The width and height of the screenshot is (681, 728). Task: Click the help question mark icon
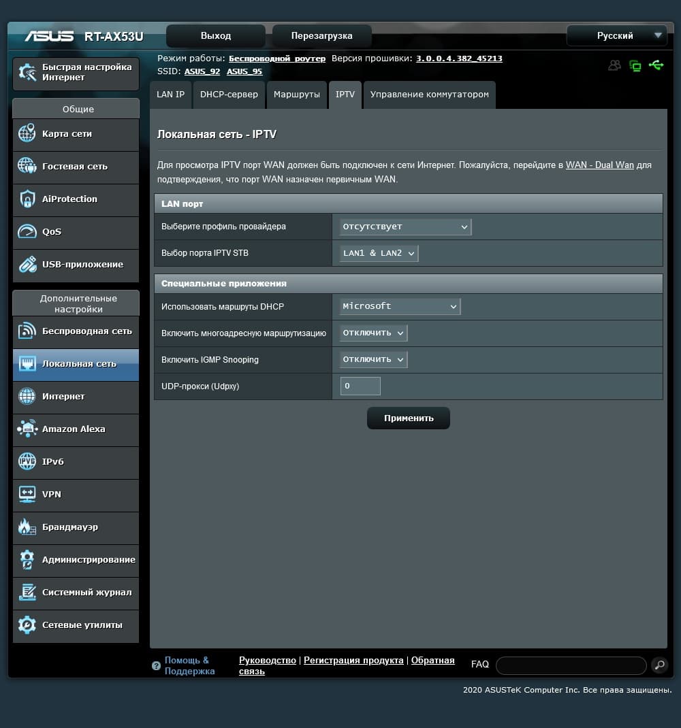[x=156, y=665]
